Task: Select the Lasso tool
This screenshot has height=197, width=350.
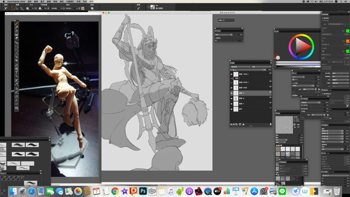Action: tap(16, 50)
